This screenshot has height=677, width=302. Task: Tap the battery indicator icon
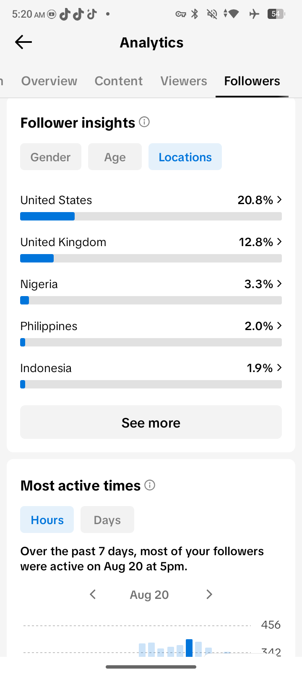tap(276, 14)
